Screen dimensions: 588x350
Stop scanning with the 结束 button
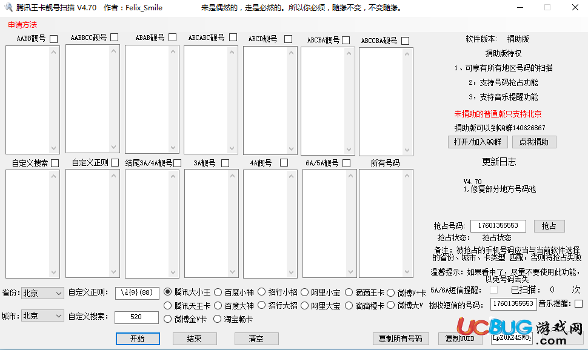[195, 338]
